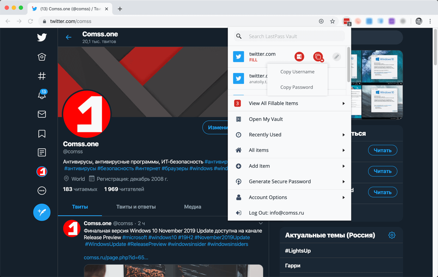Click the purple extension icon in toolbar
This screenshot has height=277, width=438.
[x=392, y=21]
